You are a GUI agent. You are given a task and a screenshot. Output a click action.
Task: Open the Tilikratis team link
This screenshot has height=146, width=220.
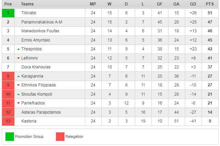point(29,13)
